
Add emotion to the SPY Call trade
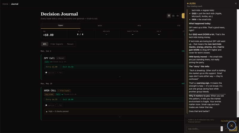[x=50, y=73]
